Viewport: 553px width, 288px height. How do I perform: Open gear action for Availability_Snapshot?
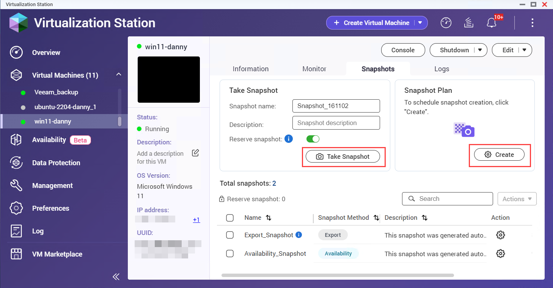[500, 254]
